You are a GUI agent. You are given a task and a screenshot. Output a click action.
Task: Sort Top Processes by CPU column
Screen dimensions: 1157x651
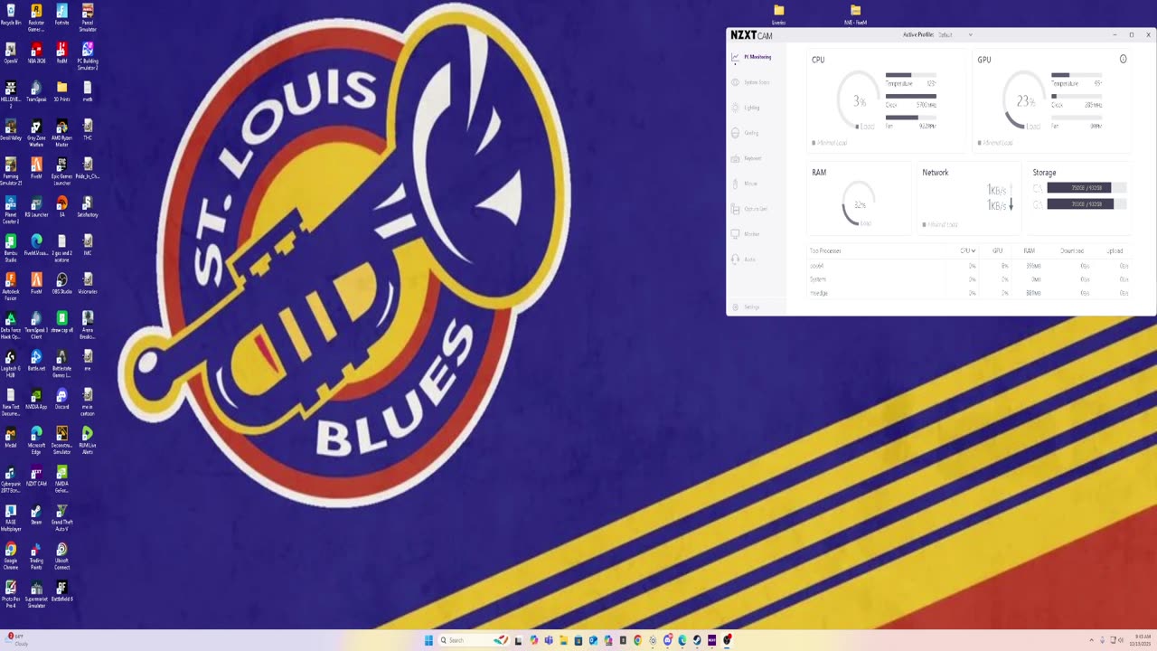click(x=967, y=250)
